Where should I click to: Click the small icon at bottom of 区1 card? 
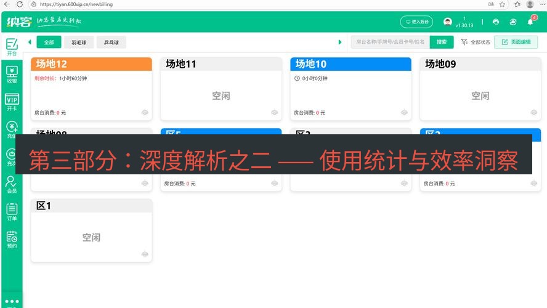point(145,254)
